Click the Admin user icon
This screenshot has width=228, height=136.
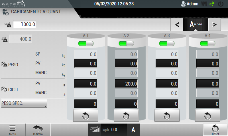click(184, 4)
